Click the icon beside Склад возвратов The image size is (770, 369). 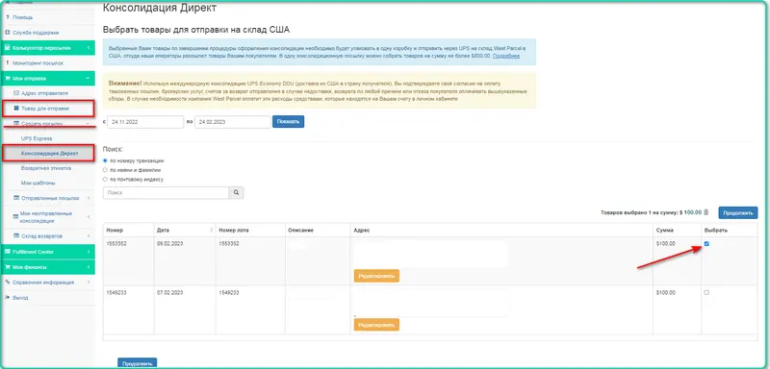tap(16, 236)
